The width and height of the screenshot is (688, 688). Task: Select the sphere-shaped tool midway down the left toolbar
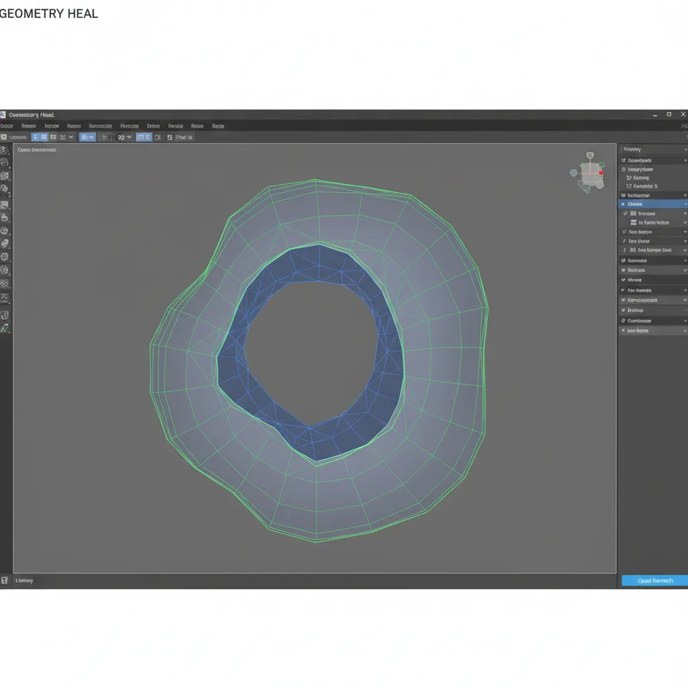tap(5, 230)
